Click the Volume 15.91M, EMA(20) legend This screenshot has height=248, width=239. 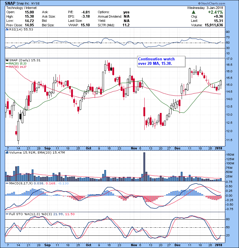click(37, 153)
